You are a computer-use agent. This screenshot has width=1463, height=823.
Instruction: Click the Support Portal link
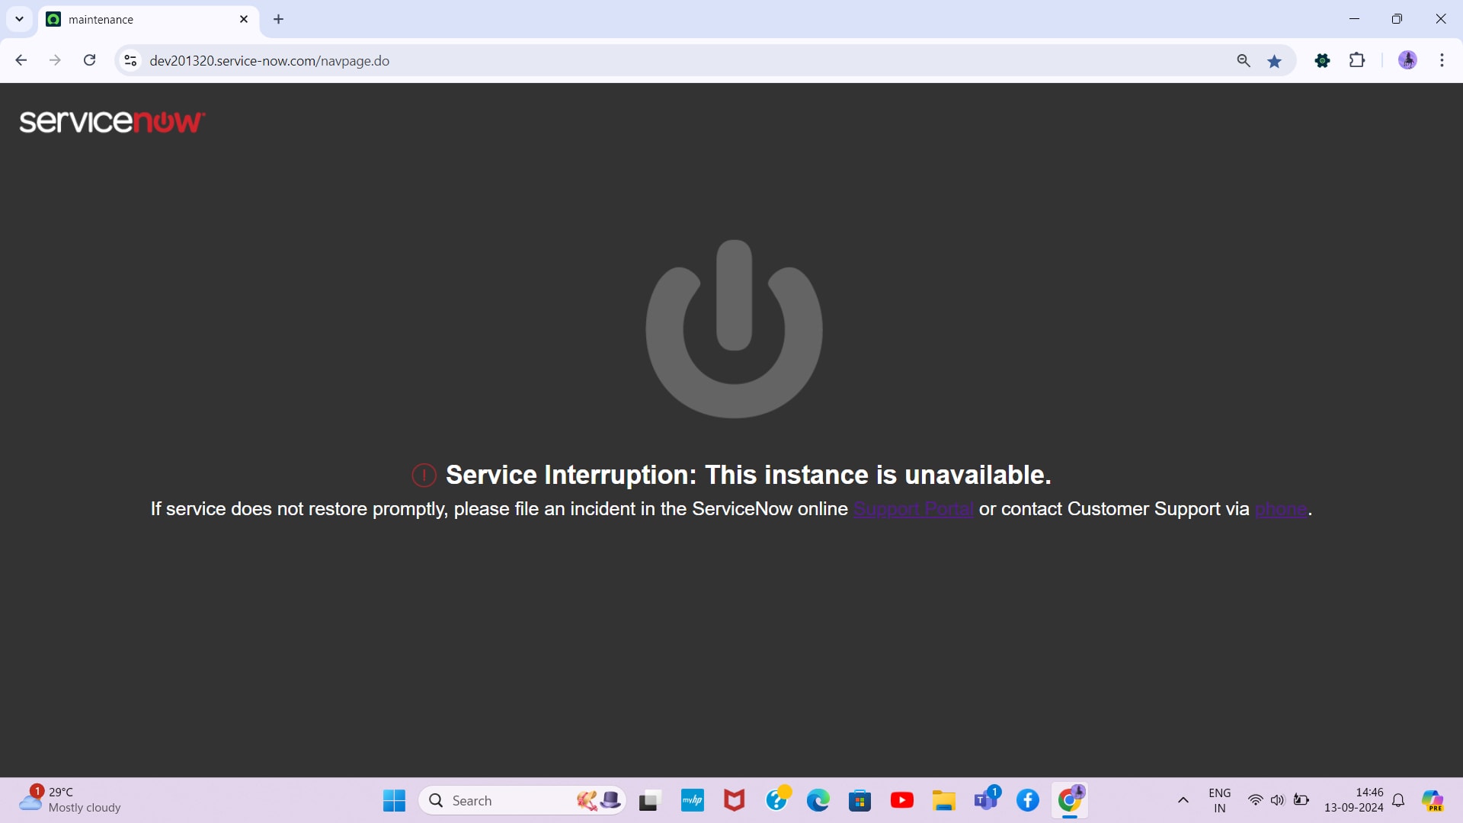(x=913, y=509)
